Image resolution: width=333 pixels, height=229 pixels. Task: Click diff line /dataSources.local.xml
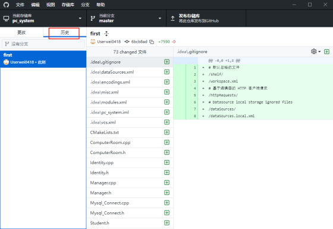tap(231, 116)
